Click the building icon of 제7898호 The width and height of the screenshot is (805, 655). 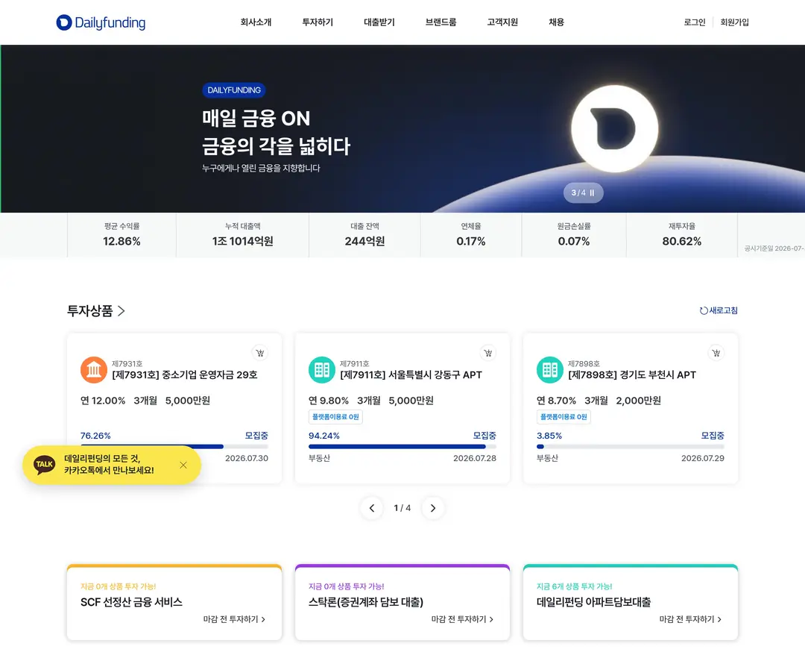pos(550,370)
